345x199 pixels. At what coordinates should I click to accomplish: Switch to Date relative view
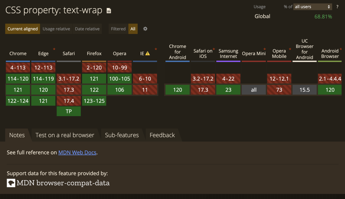click(x=87, y=29)
